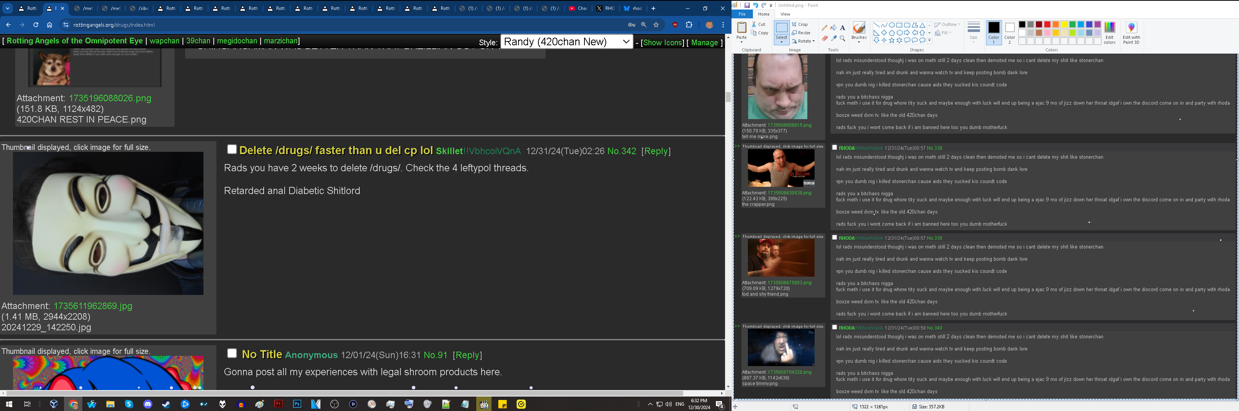Viewport: 1239px width, 411px height.
Task: Switch to the Home tab in Paint
Action: coord(764,14)
